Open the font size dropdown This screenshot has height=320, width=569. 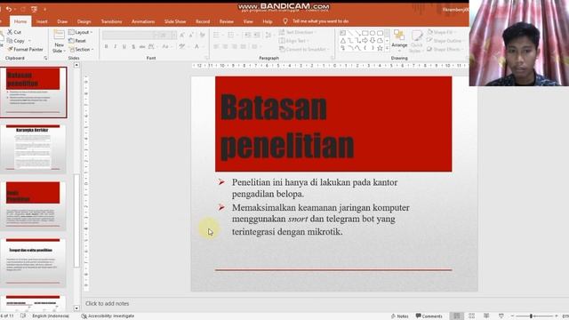tap(174, 36)
